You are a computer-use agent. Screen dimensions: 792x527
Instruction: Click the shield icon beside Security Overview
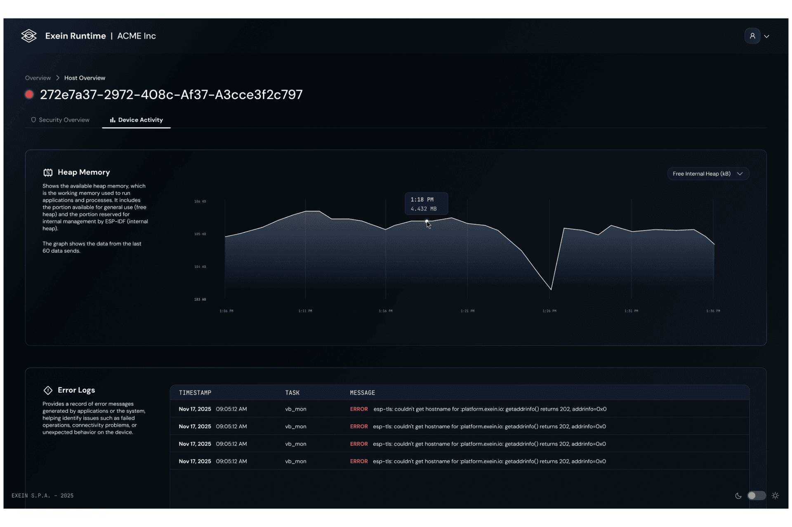tap(33, 120)
